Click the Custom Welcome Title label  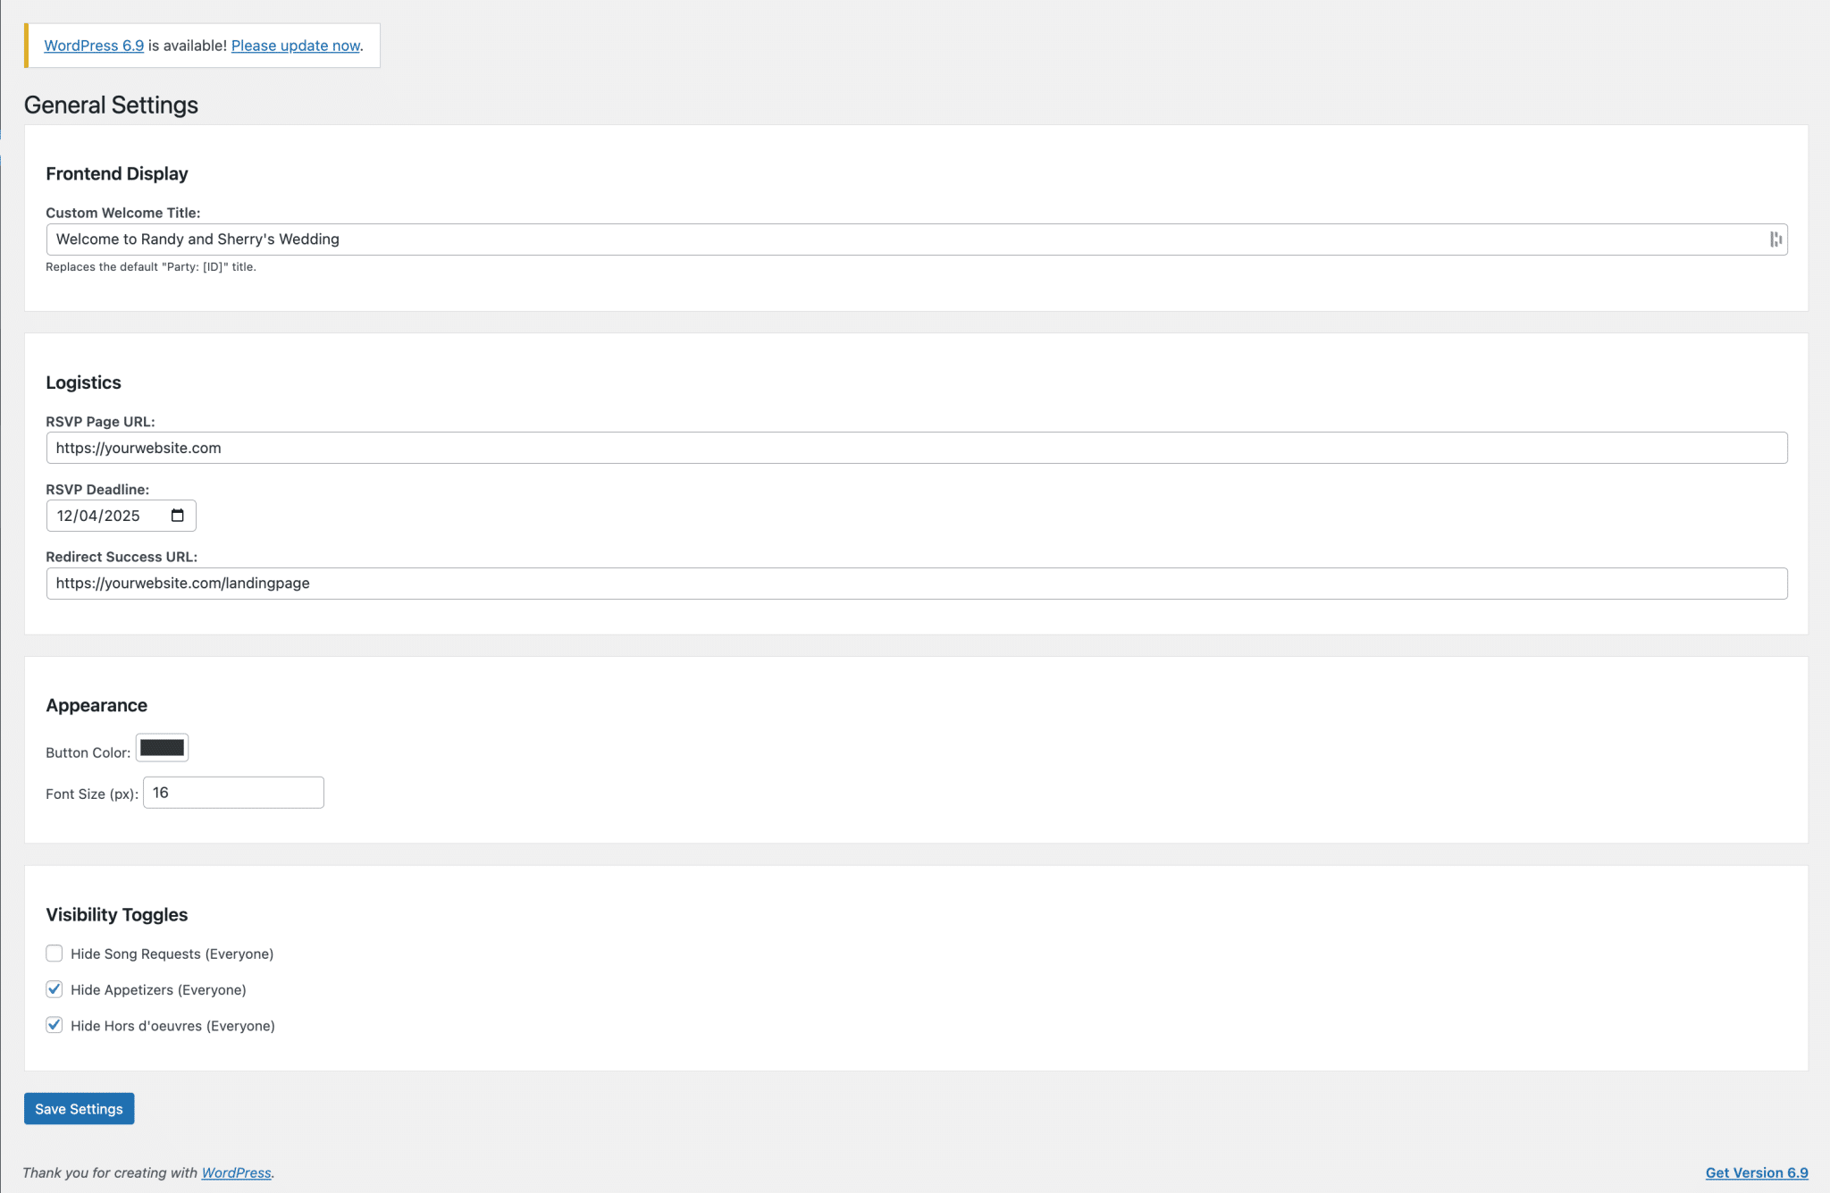click(x=122, y=213)
